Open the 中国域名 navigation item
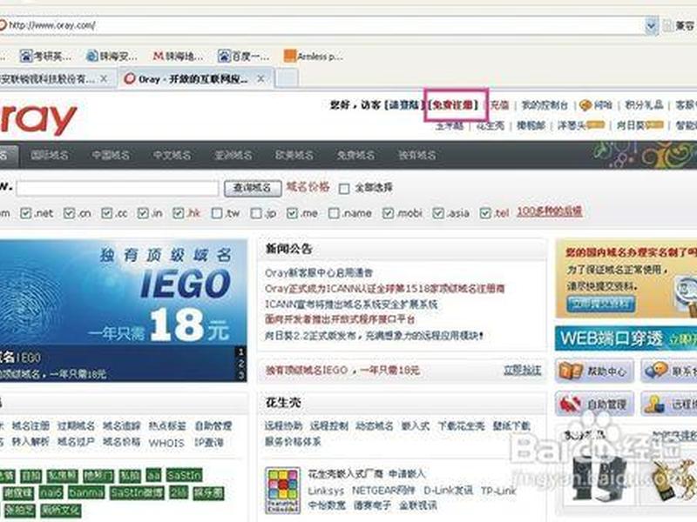 [x=111, y=155]
